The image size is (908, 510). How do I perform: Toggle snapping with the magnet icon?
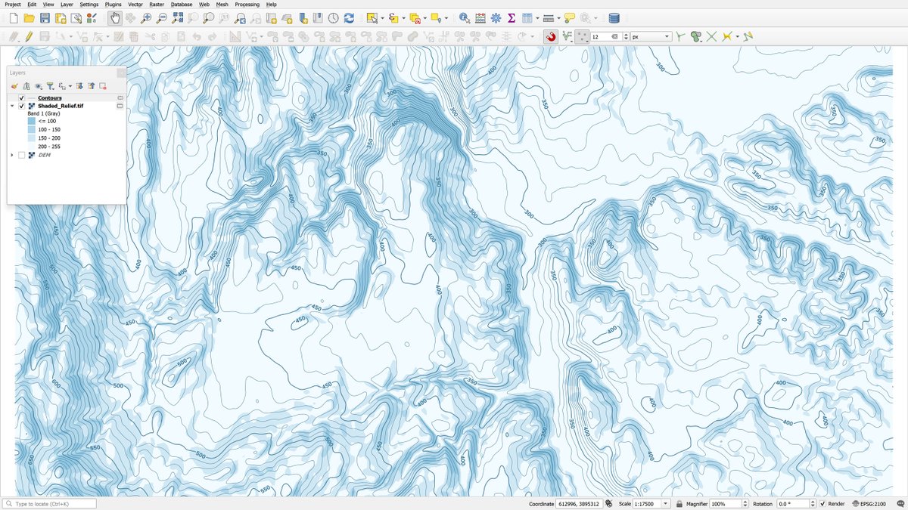pyautogui.click(x=552, y=36)
